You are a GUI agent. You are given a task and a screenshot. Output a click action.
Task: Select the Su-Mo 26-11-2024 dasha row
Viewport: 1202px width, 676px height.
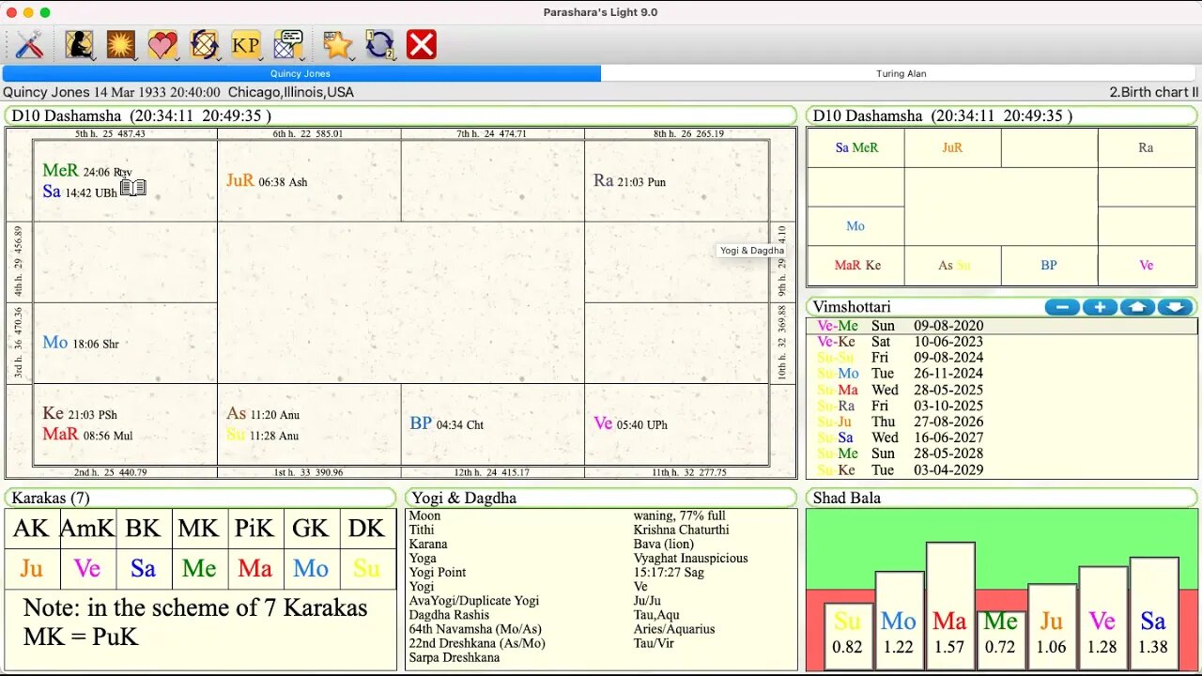[x=1002, y=374]
